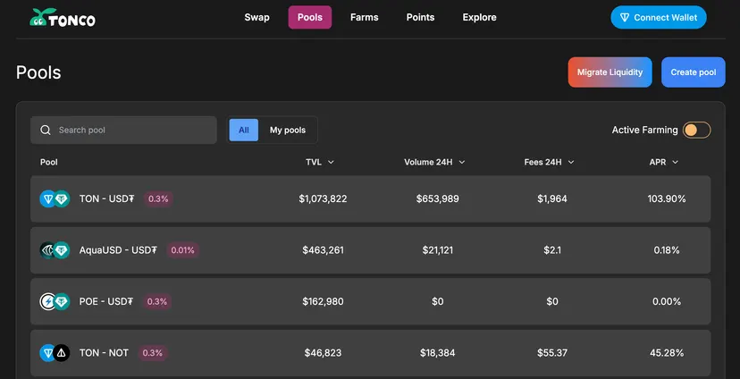Click the Connect Wallet button
Screen dimensions: 740x379
point(659,18)
